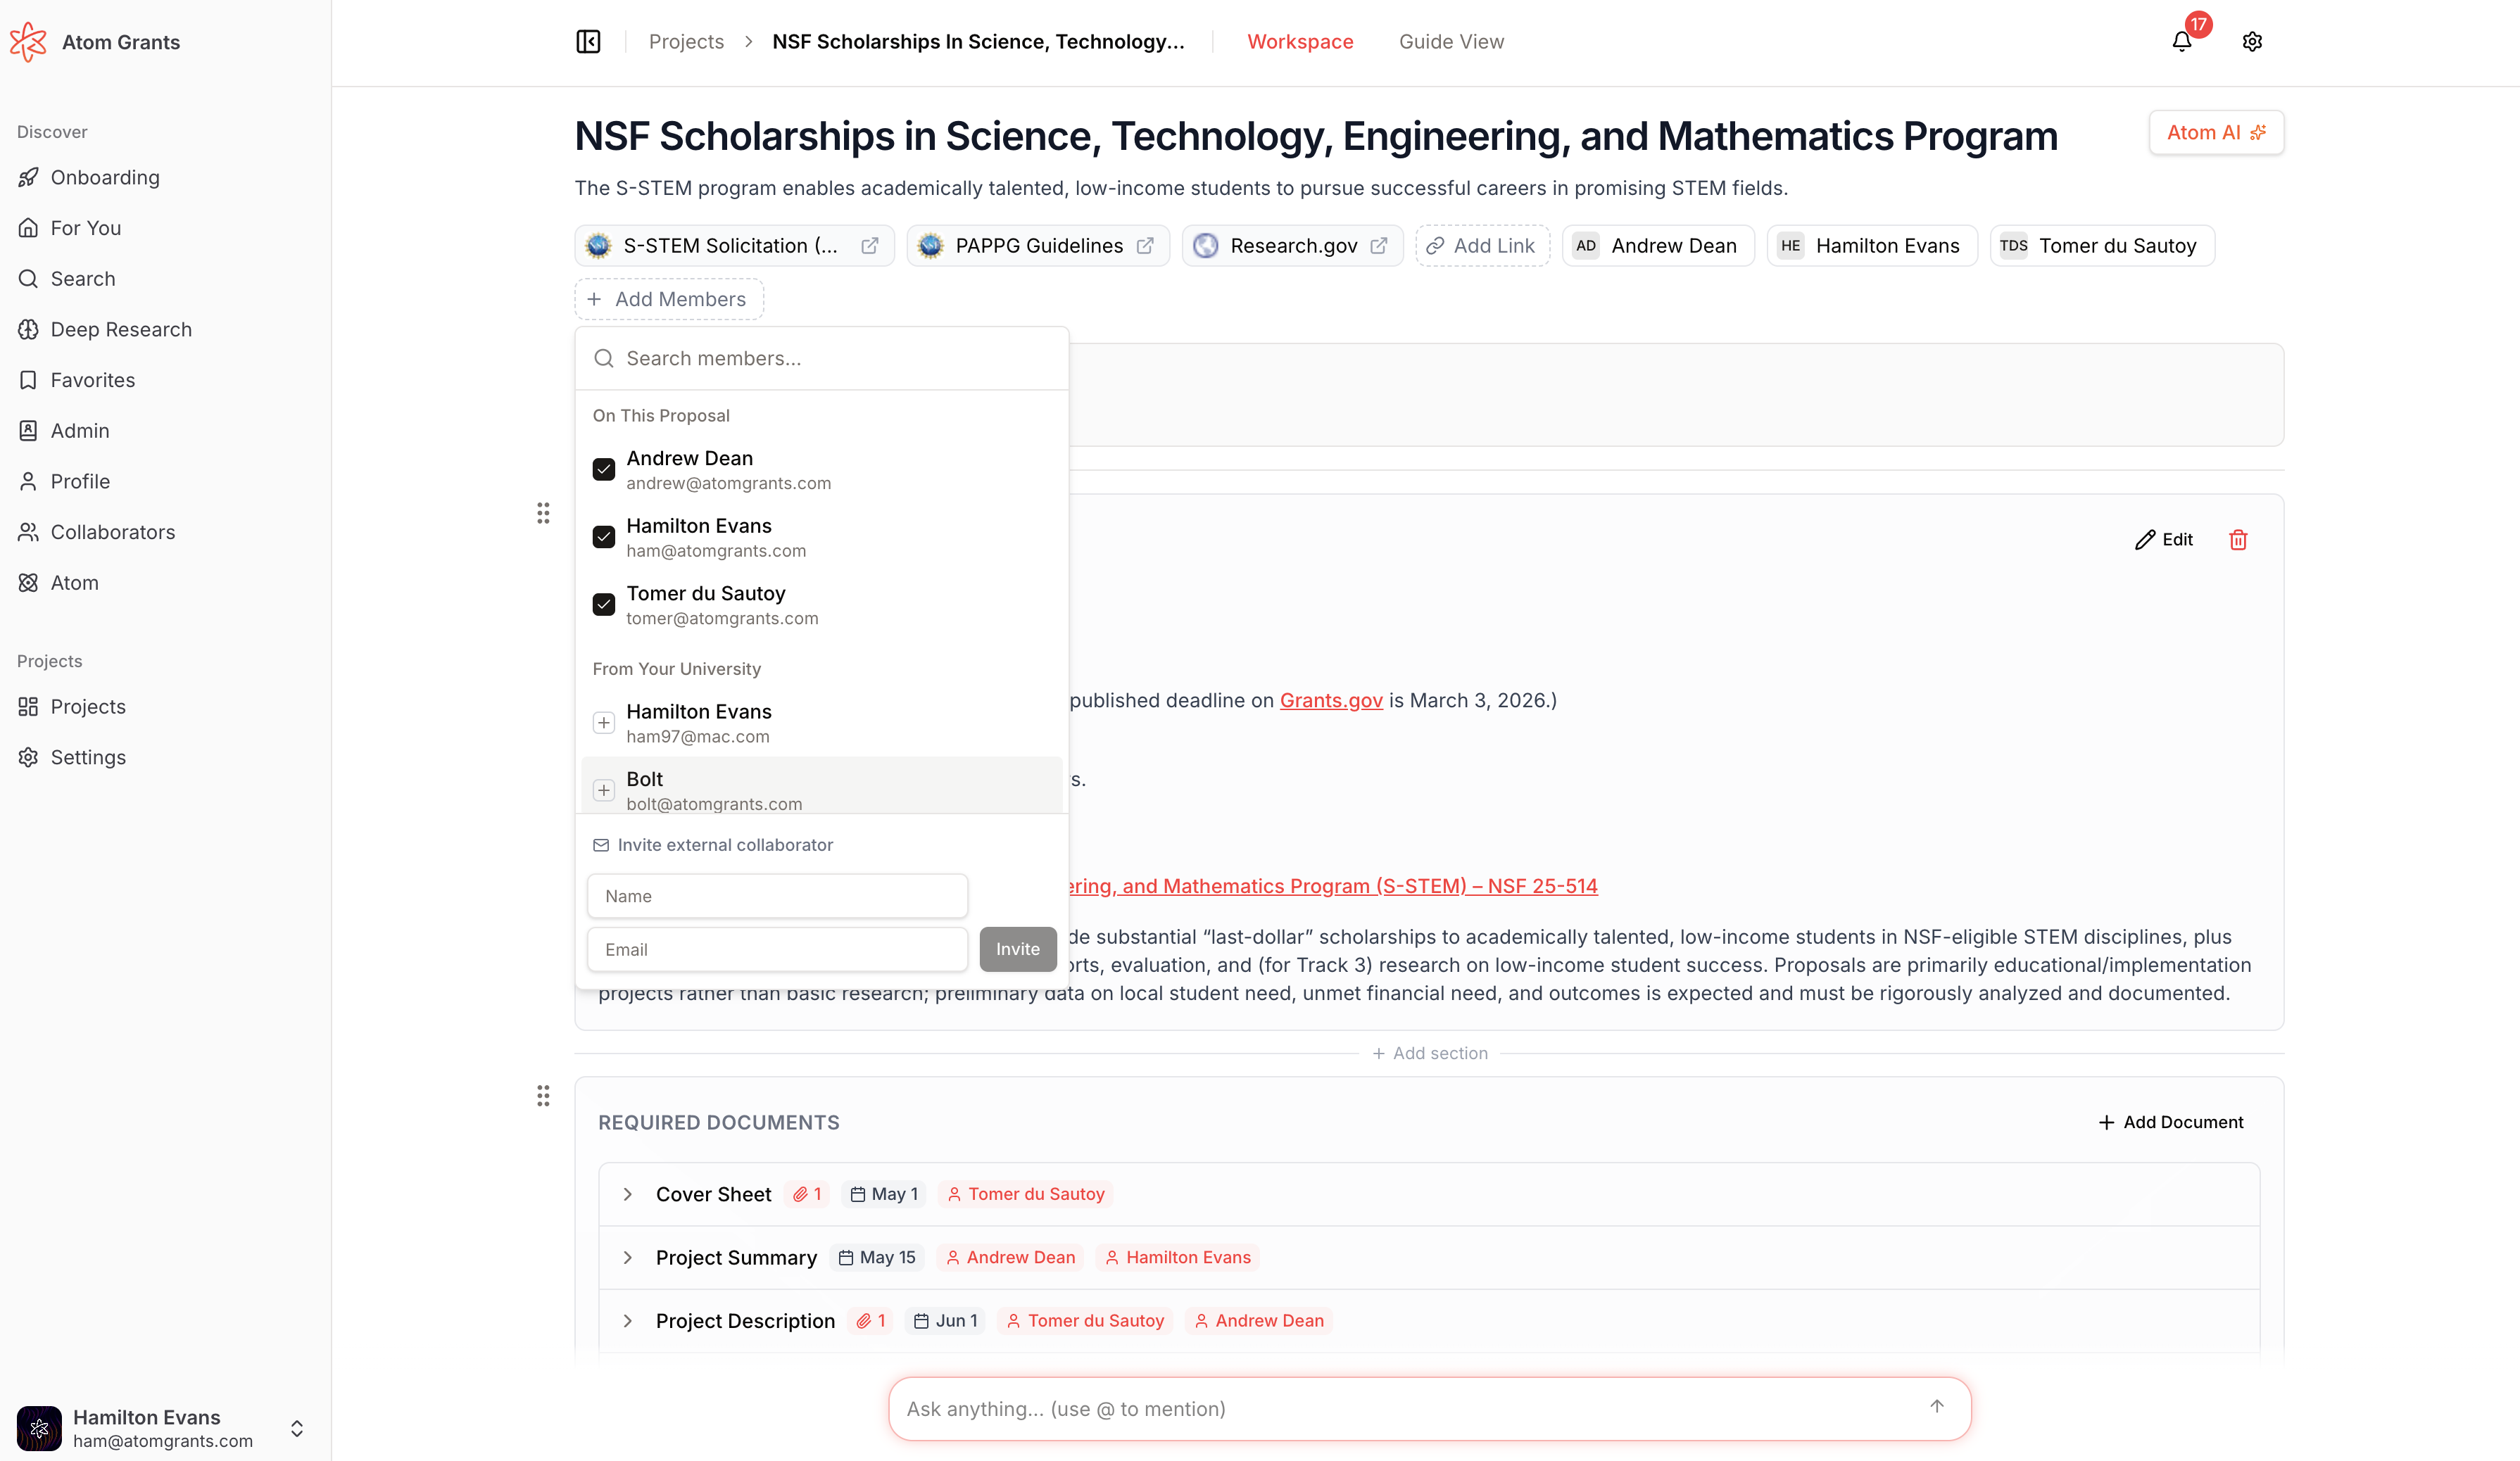Add Bolt to the proposal
Viewport: 2520px width, 1461px height.
604,790
